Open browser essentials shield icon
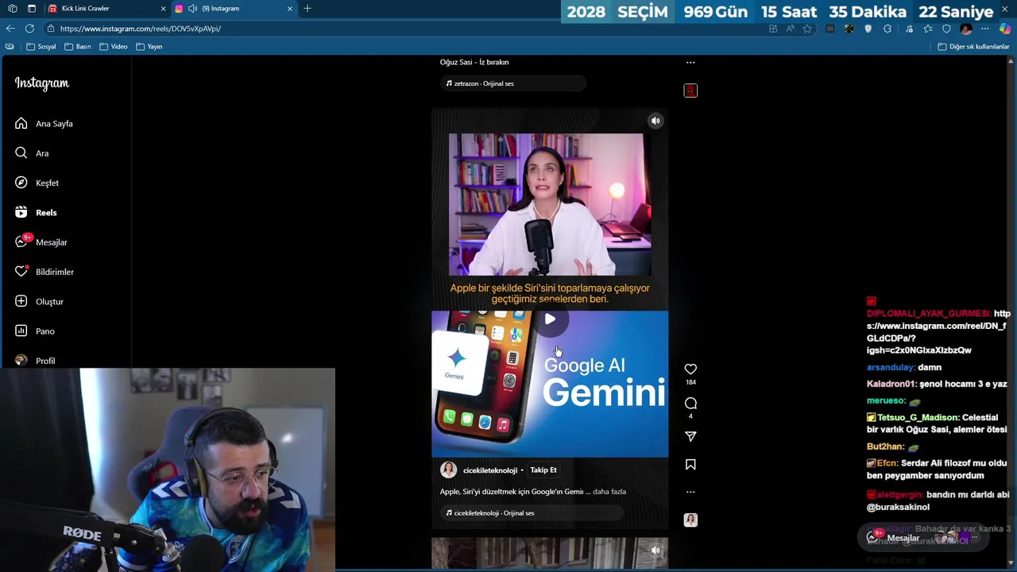 [946, 29]
